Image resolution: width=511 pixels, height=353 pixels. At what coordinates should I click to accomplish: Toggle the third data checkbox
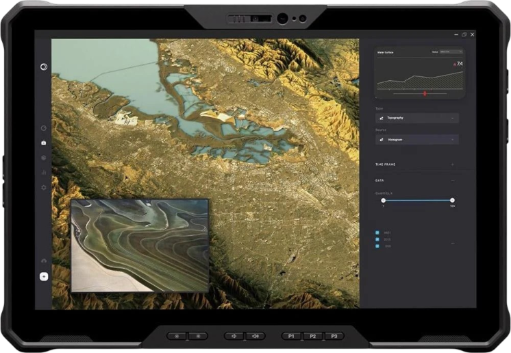(377, 246)
